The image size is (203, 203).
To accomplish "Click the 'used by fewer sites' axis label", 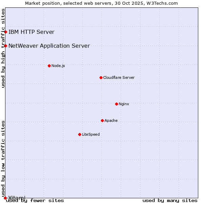I will click(35, 201).
